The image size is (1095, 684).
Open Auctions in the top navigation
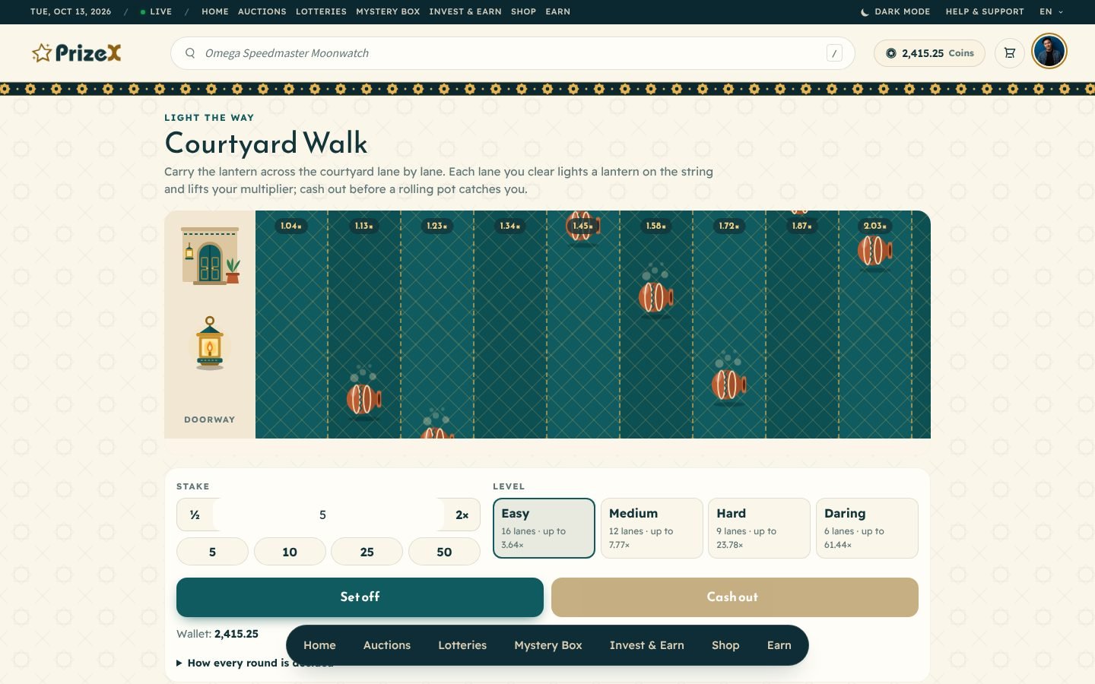pyautogui.click(x=262, y=11)
